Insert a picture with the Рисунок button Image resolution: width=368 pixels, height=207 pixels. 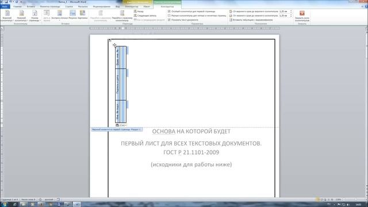(x=72, y=15)
